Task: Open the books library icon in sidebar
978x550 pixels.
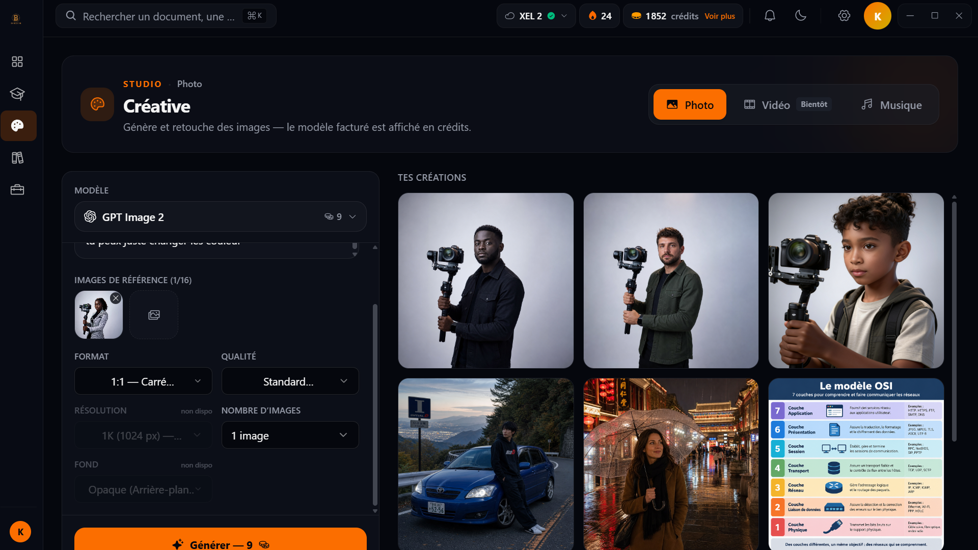Action: click(x=17, y=158)
